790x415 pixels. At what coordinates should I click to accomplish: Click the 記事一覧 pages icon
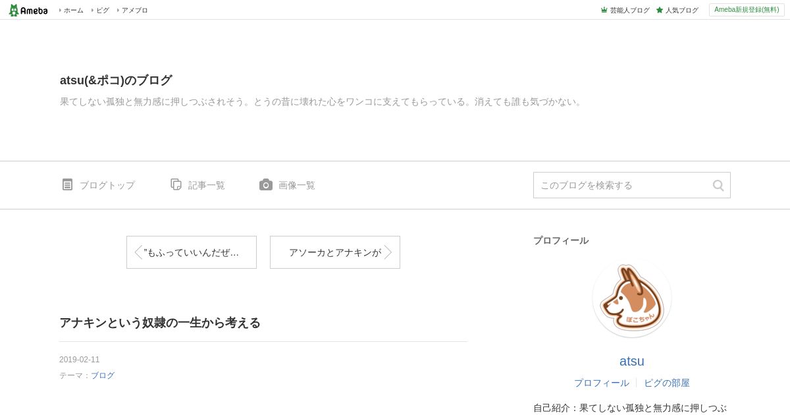pyautogui.click(x=176, y=184)
